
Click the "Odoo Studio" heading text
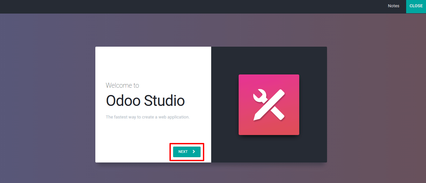pos(145,101)
